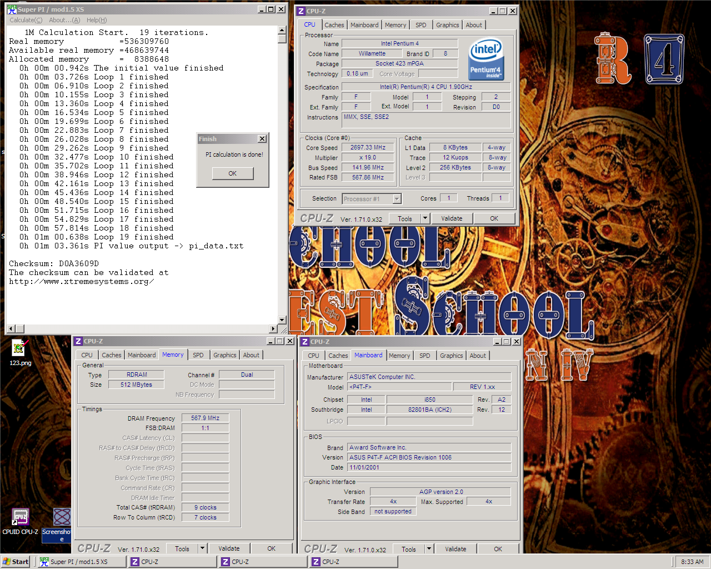Select Graphics tab in the Mainboard CPU-Z window
Image resolution: width=711 pixels, height=569 pixels.
click(452, 356)
